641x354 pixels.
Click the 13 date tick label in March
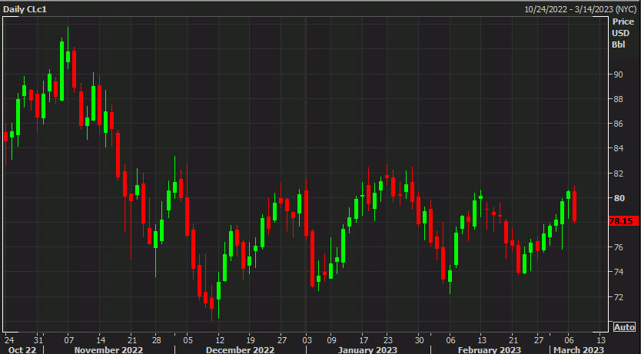[x=600, y=340]
